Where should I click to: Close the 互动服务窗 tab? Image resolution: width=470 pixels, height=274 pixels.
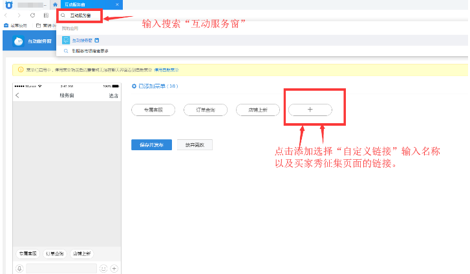[x=117, y=5]
